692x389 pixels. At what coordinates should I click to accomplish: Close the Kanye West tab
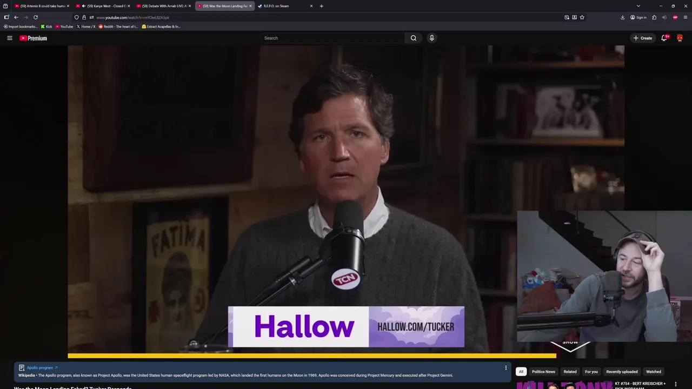coord(129,6)
